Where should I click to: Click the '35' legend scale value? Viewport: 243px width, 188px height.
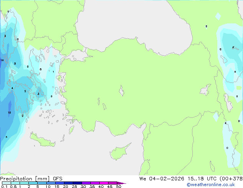tap(92, 186)
